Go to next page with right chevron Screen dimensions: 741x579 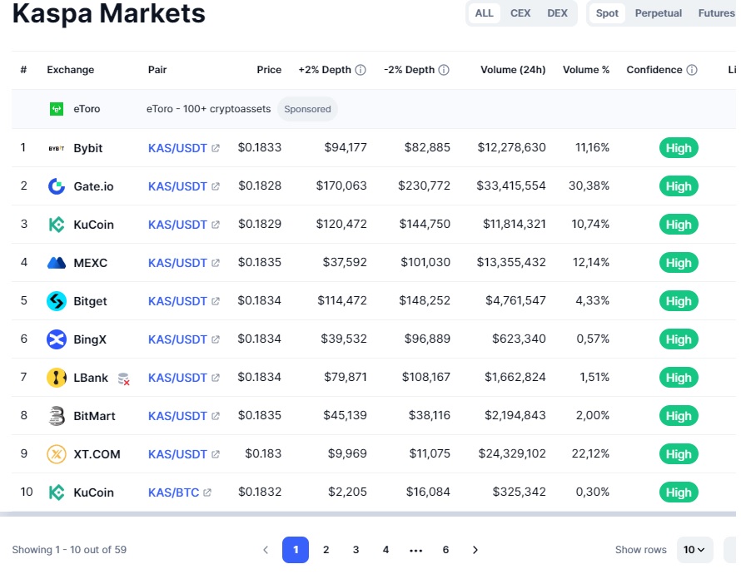click(475, 550)
